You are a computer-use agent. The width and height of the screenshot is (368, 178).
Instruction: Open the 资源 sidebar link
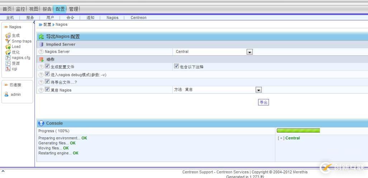[16, 63]
